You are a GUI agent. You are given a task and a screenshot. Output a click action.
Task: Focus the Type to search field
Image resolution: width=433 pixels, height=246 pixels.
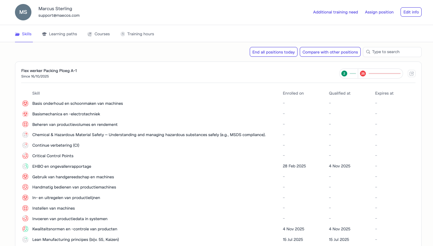(x=394, y=52)
